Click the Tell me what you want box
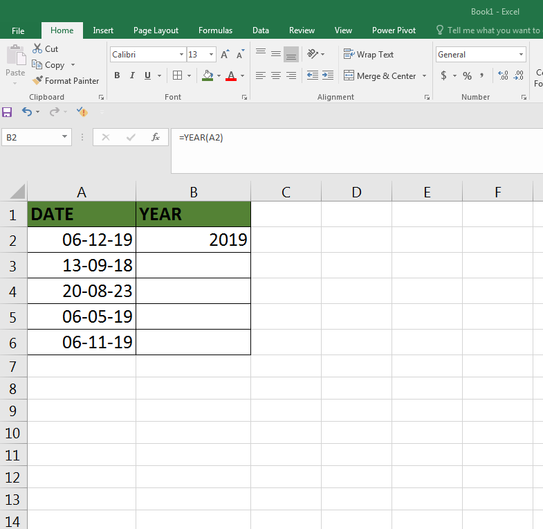This screenshot has height=529, width=543. [x=489, y=30]
